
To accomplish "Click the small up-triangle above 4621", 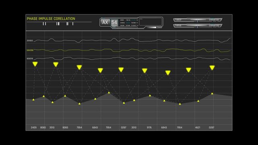I will [x=198, y=101].
